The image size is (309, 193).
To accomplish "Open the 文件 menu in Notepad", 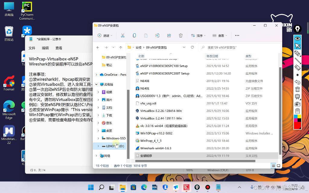I will (32, 48).
